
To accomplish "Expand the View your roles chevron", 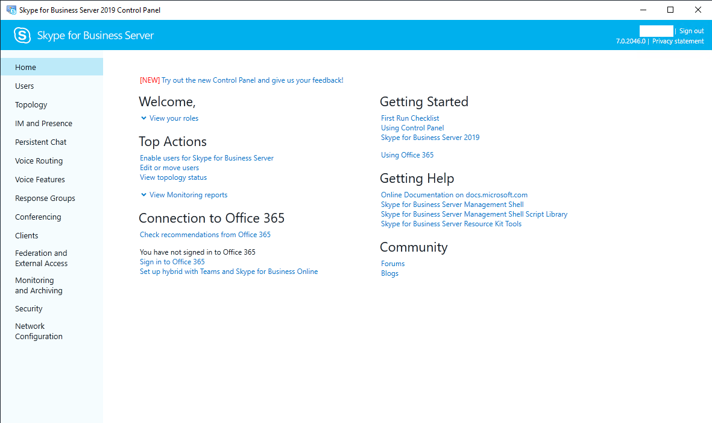I will (143, 118).
